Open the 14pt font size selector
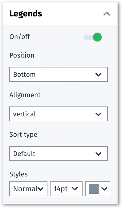 [x=66, y=189]
